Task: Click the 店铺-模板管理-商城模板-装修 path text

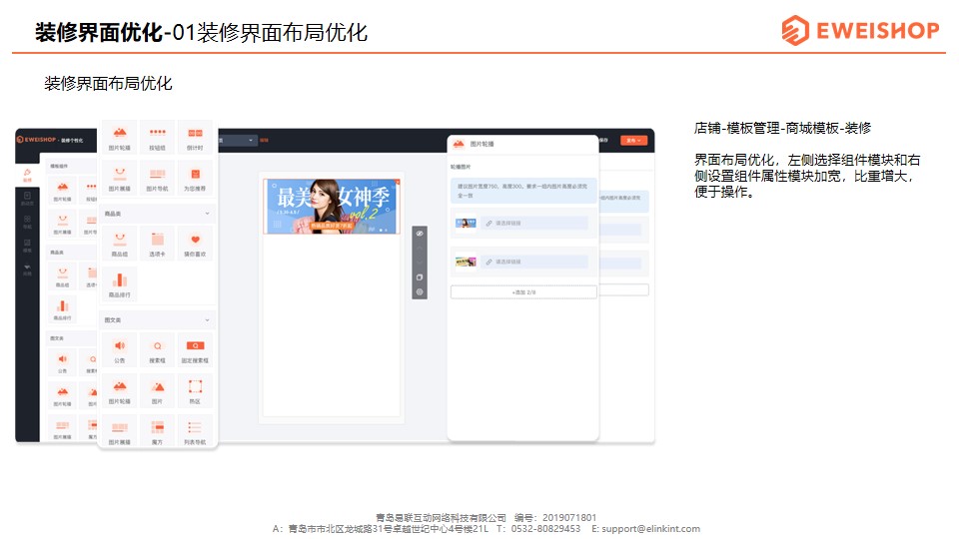Action: tap(782, 129)
